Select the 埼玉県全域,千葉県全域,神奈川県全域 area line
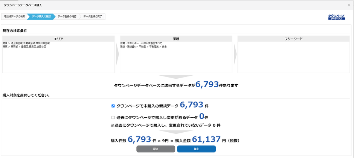Screen dimensions: 354x166 (x=26, y=43)
